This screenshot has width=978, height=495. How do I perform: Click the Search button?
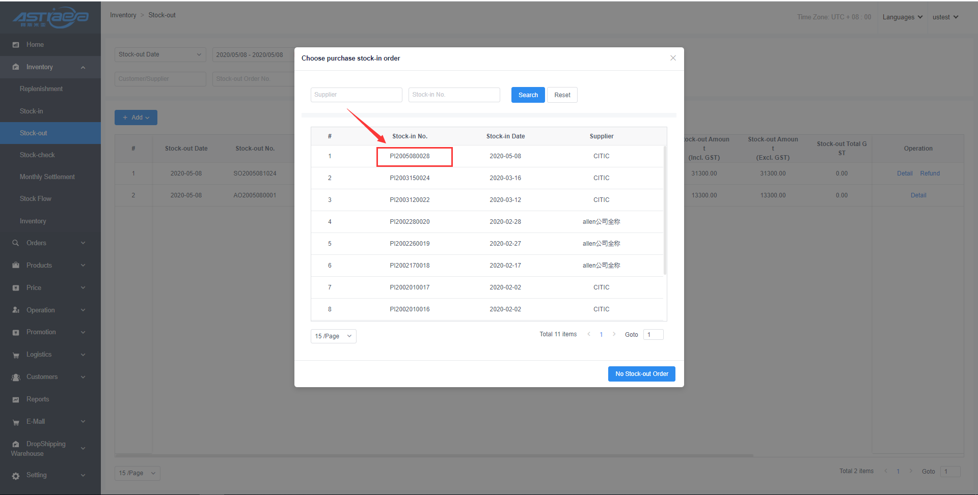click(528, 95)
